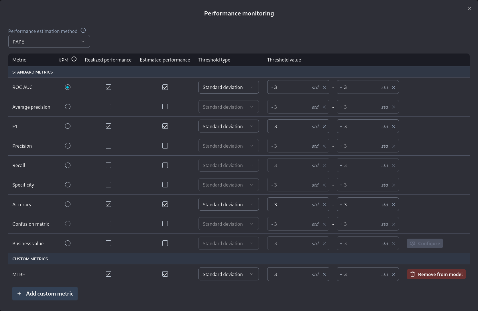Clear MTBF lower threshold with X icon
The height and width of the screenshot is (311, 478).
click(324, 274)
